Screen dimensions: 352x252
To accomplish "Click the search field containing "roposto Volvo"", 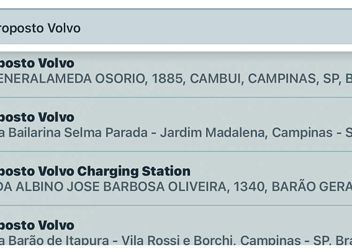I will (141, 28).
